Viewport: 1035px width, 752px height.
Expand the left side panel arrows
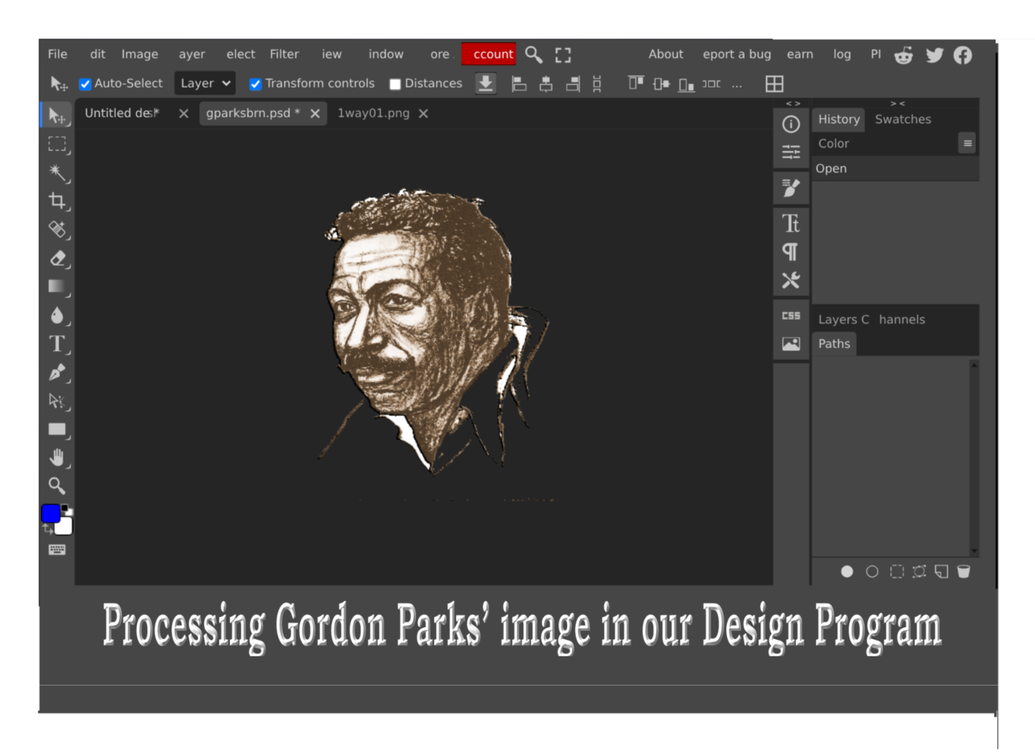[793, 104]
